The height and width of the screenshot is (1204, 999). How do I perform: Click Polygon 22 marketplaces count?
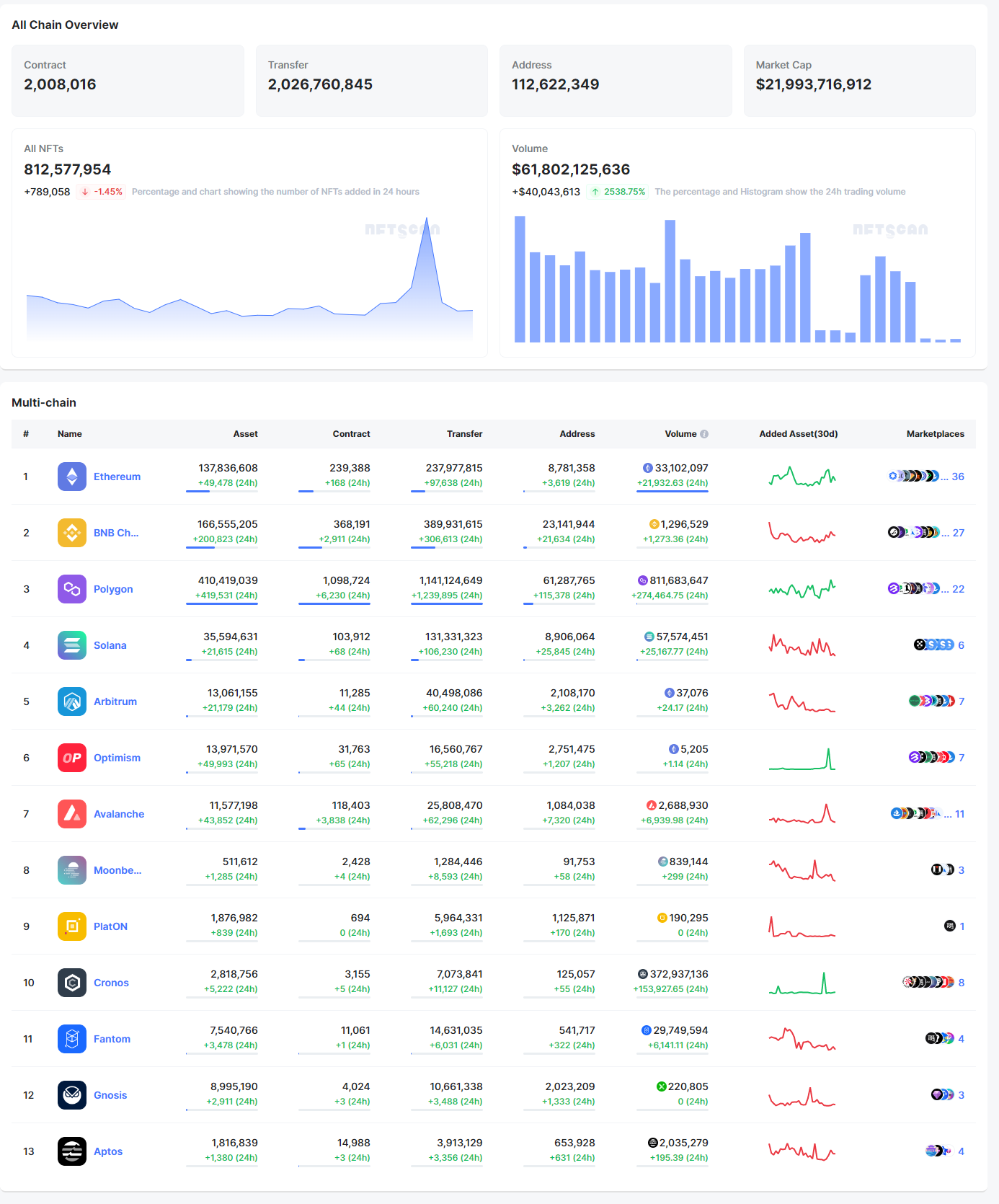click(958, 589)
